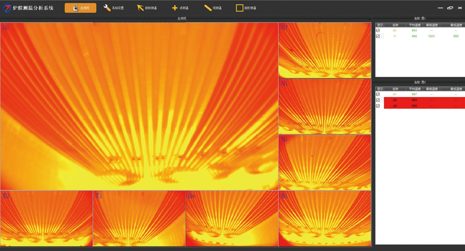Screen dimensions: 465x251
Task: Select average value 987 in 西2 table
Action: coord(414,94)
